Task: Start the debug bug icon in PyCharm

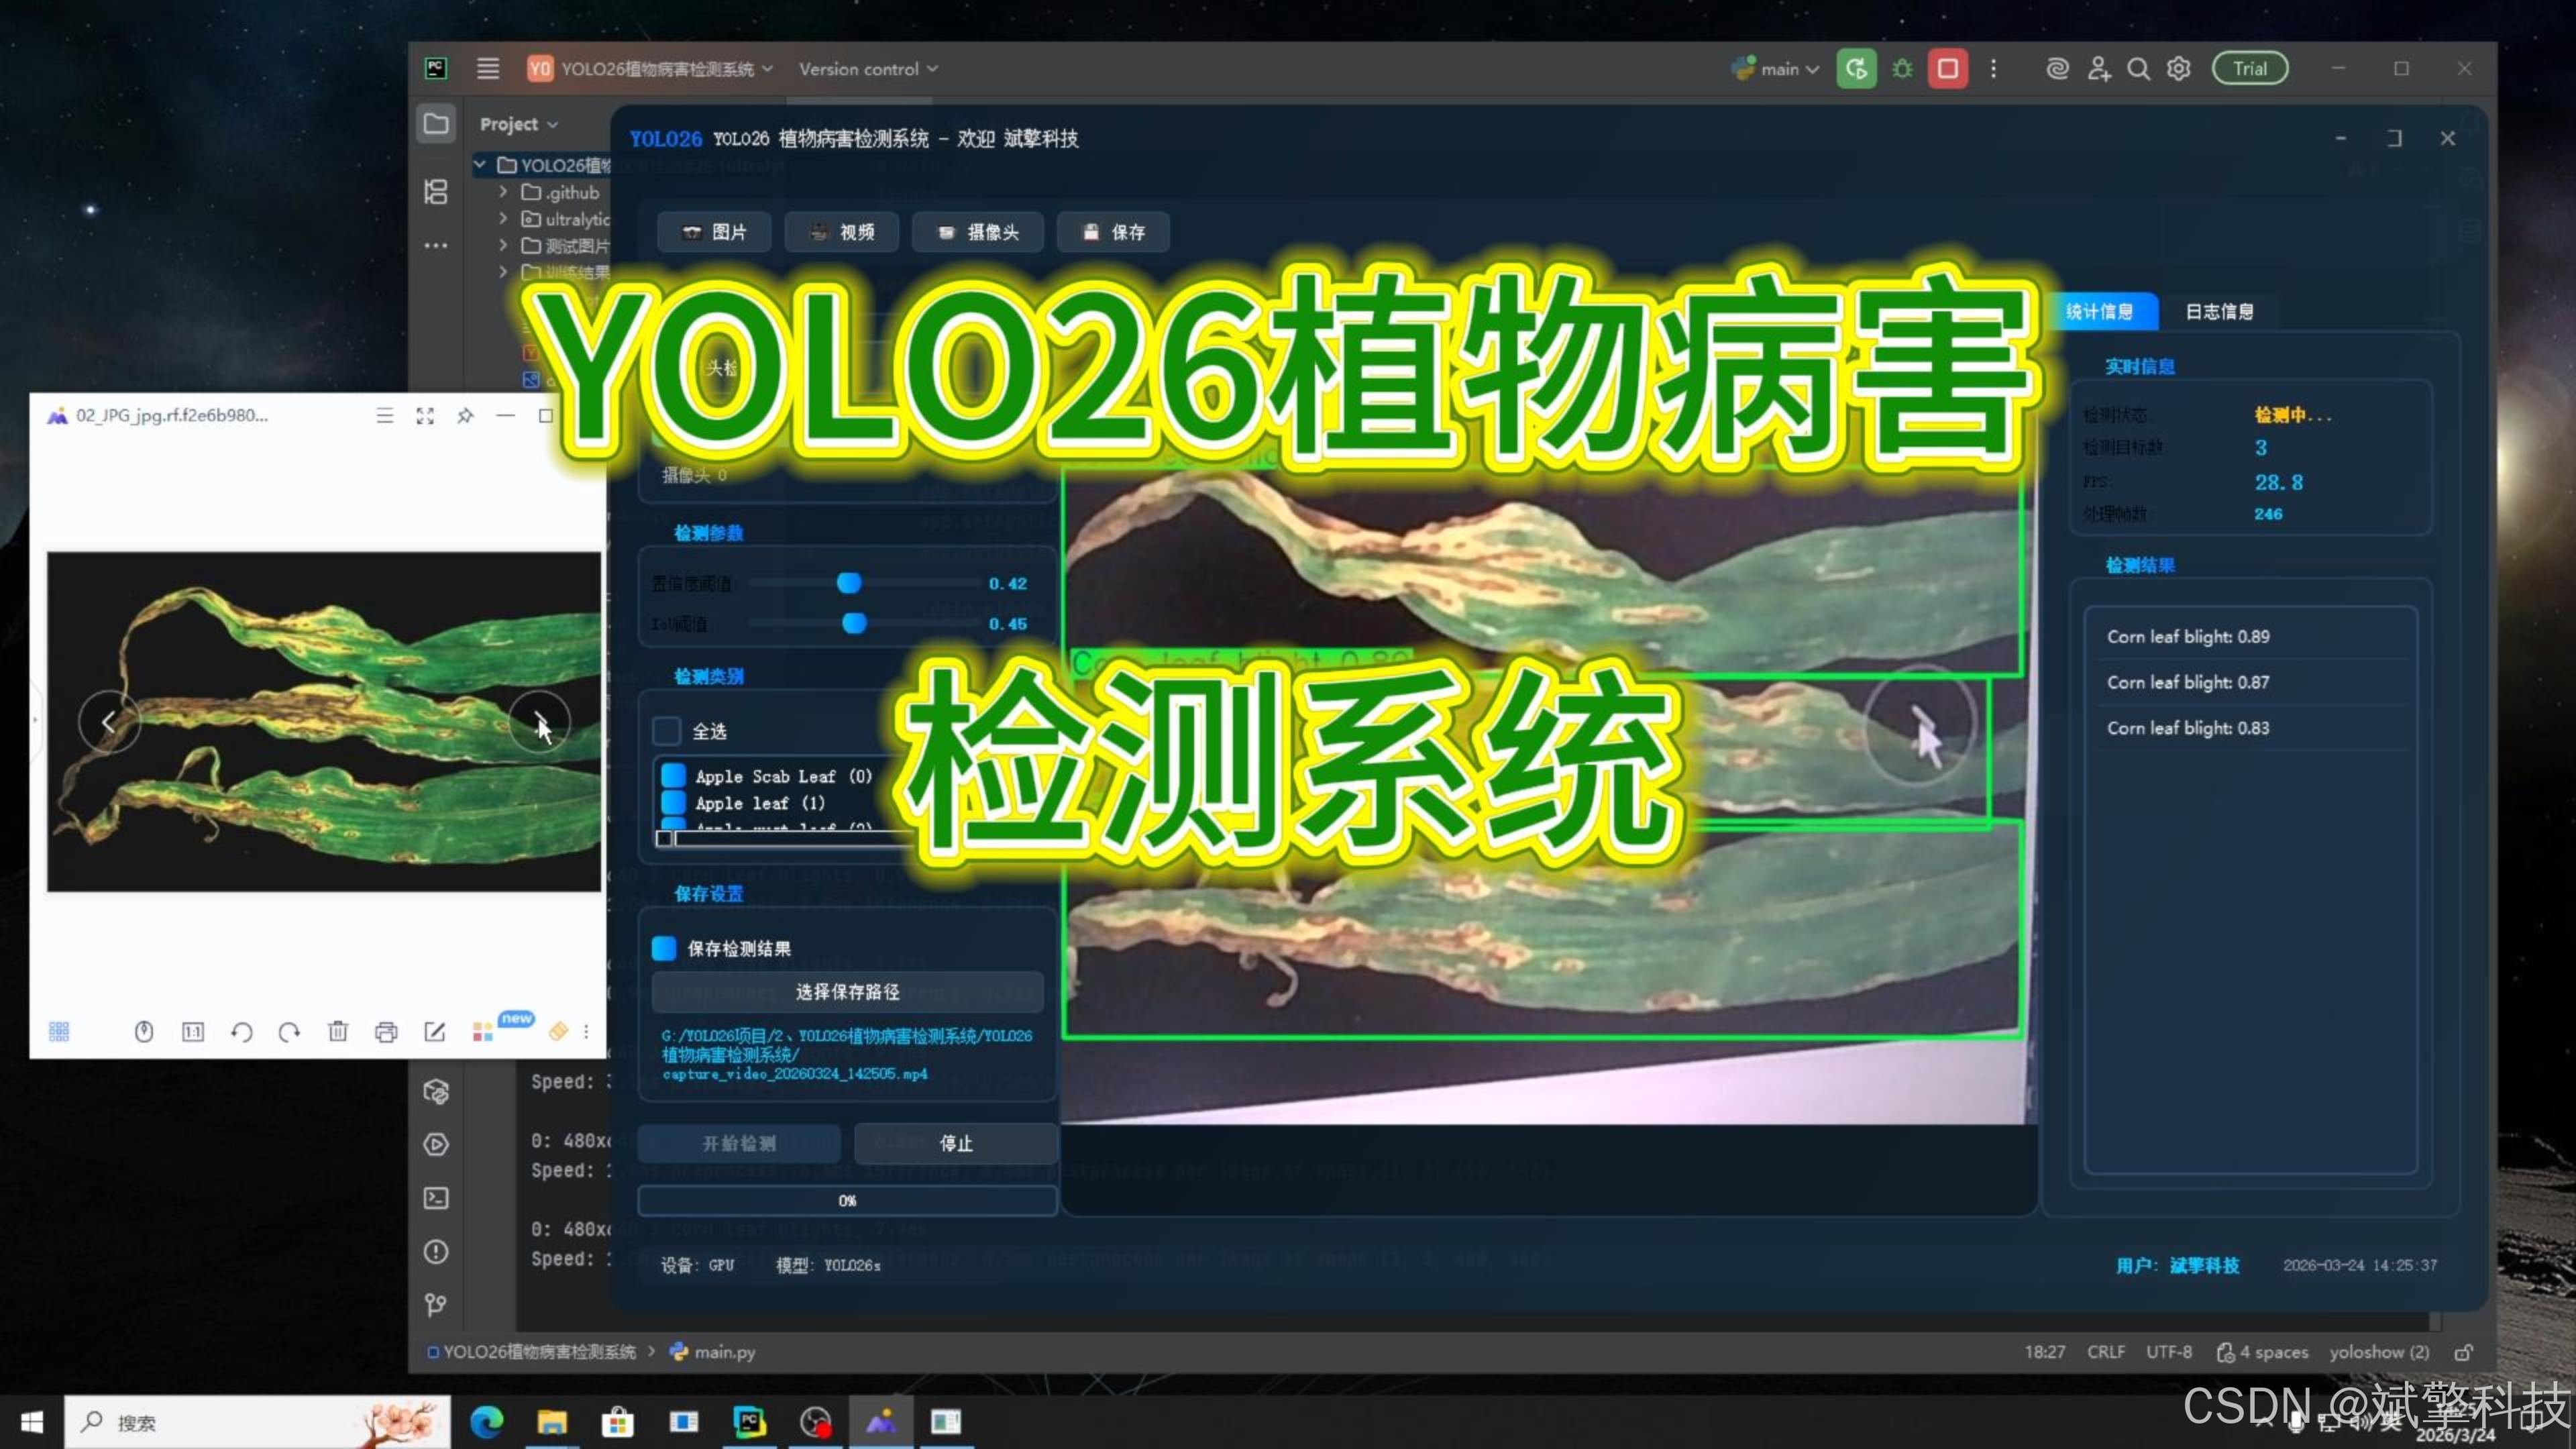Action: point(1902,69)
